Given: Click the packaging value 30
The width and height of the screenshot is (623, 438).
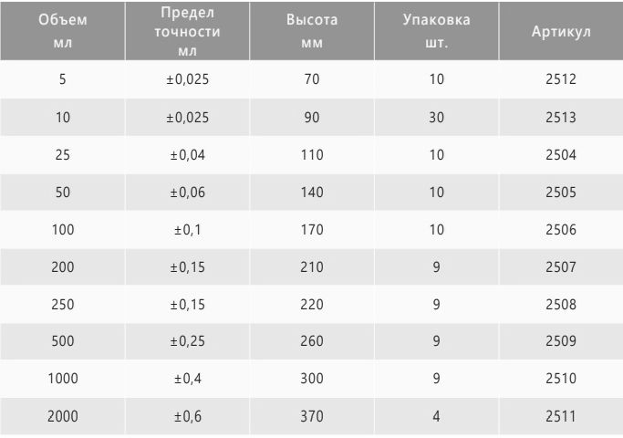Looking at the screenshot, I should click(x=436, y=117).
